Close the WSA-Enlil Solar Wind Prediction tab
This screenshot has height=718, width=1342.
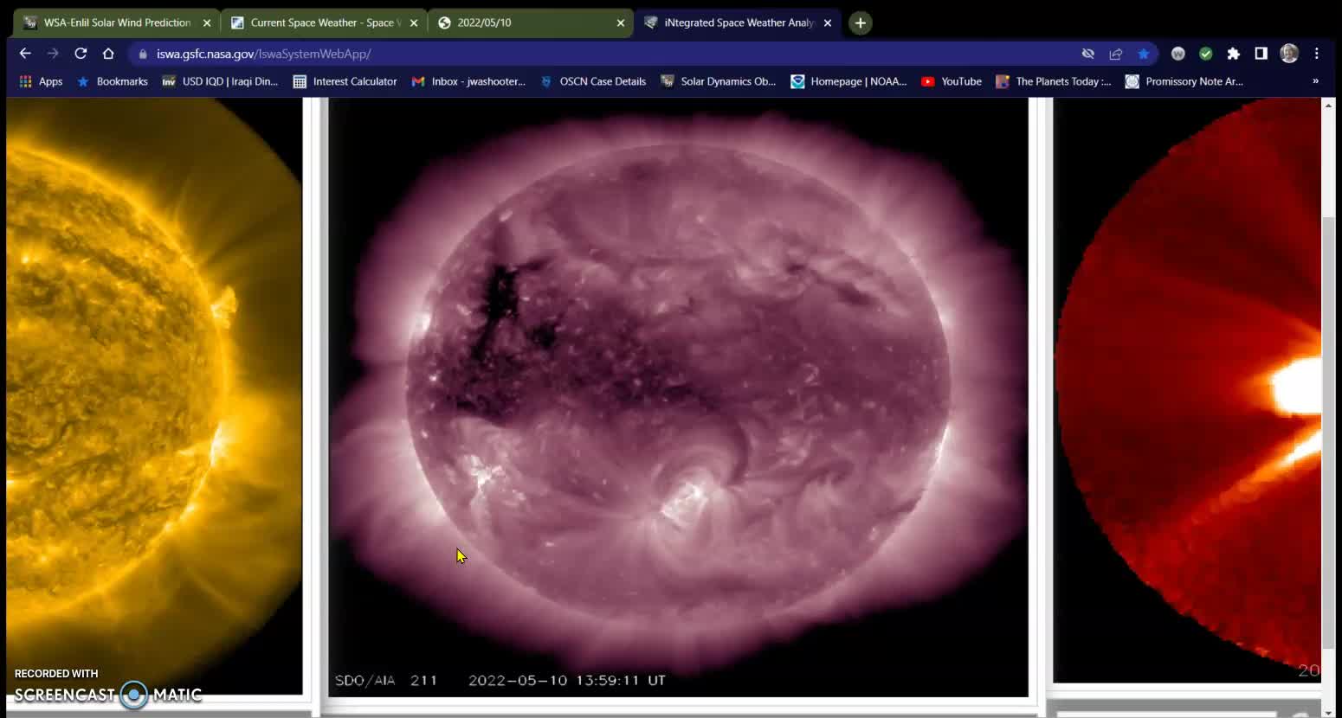(x=206, y=23)
